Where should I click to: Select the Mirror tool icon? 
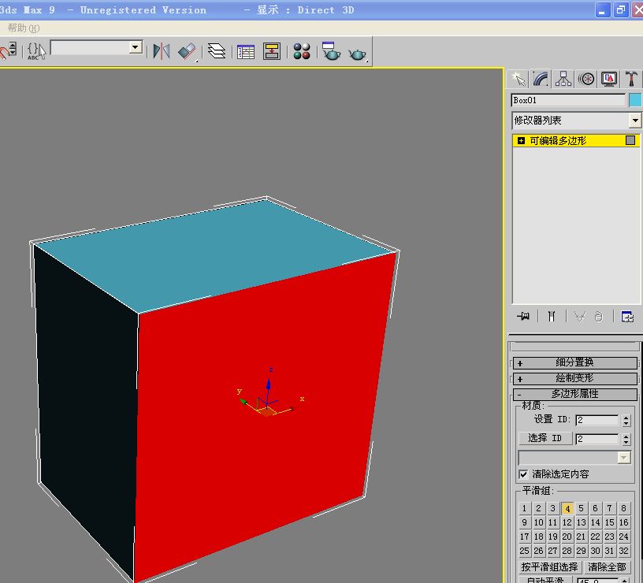click(x=162, y=50)
